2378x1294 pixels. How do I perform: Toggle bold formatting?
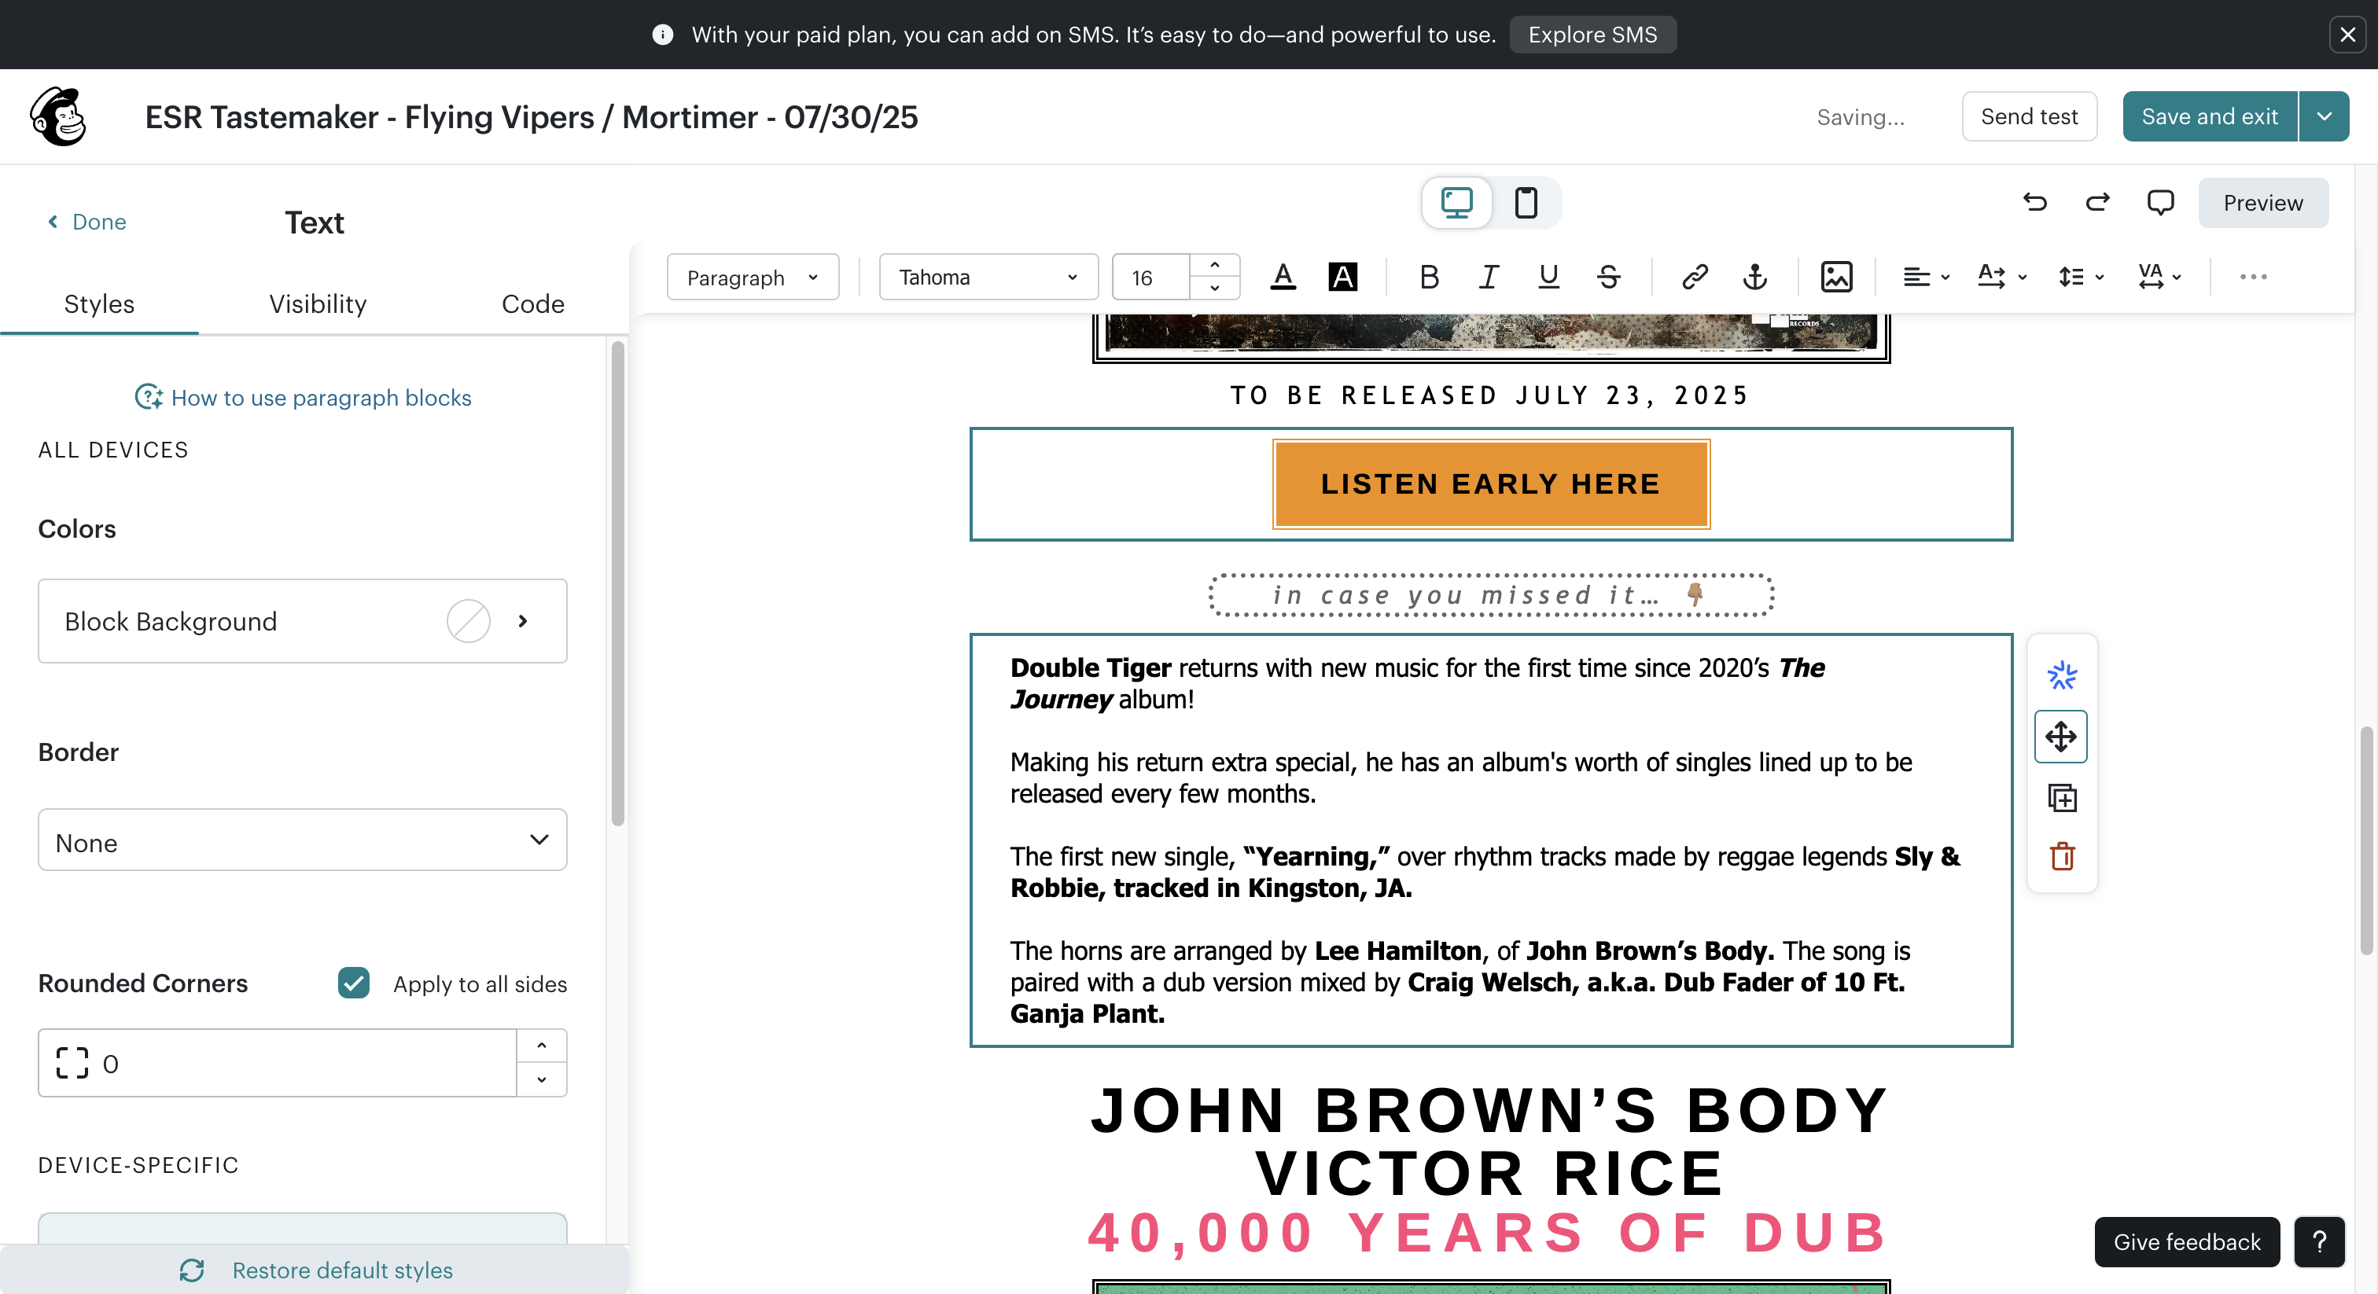click(x=1429, y=277)
